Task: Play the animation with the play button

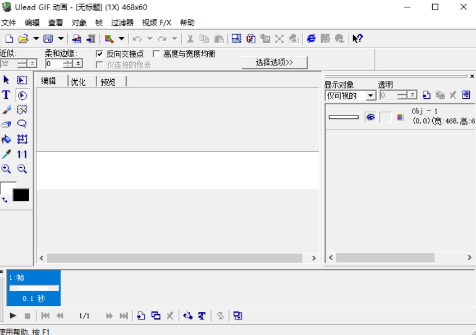Action: tap(13, 316)
